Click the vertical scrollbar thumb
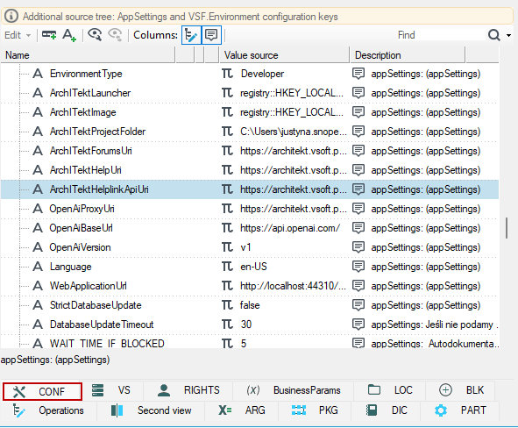 (x=507, y=228)
